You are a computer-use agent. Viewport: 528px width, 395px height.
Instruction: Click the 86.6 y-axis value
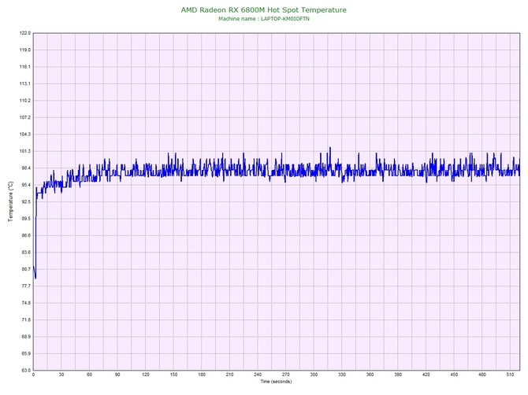click(x=26, y=235)
